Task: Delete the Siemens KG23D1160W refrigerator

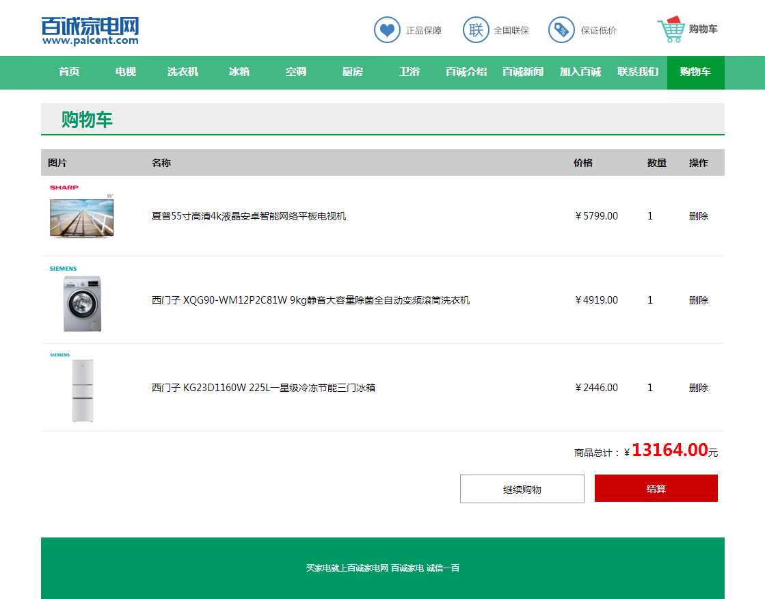Action: pyautogui.click(x=698, y=388)
